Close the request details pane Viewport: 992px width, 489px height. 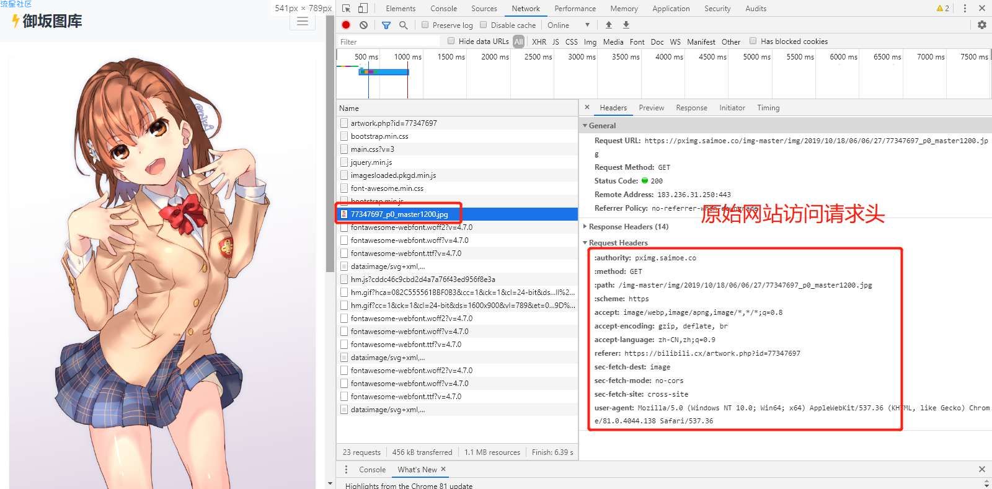point(587,107)
